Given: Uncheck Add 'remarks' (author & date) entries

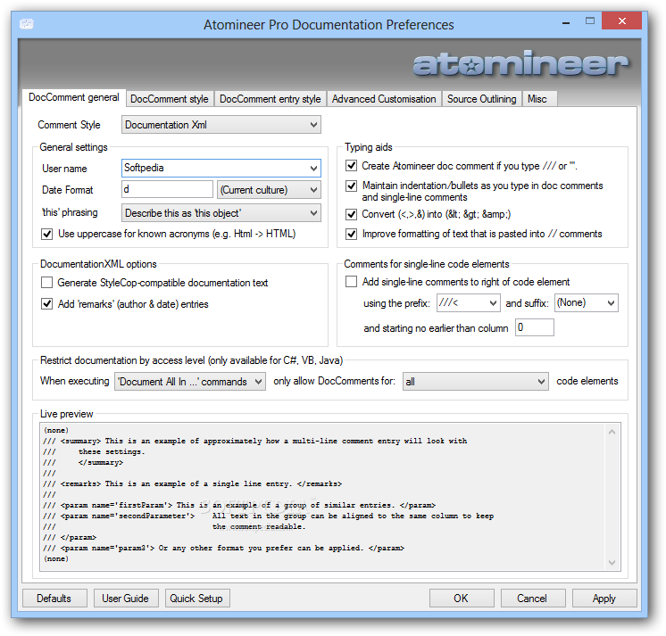Looking at the screenshot, I should click(47, 304).
